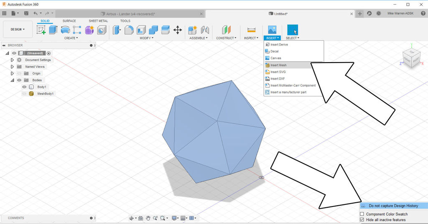The height and width of the screenshot is (224, 428).
Task: Uncheck Hide all inactive features
Action: (x=362, y=220)
